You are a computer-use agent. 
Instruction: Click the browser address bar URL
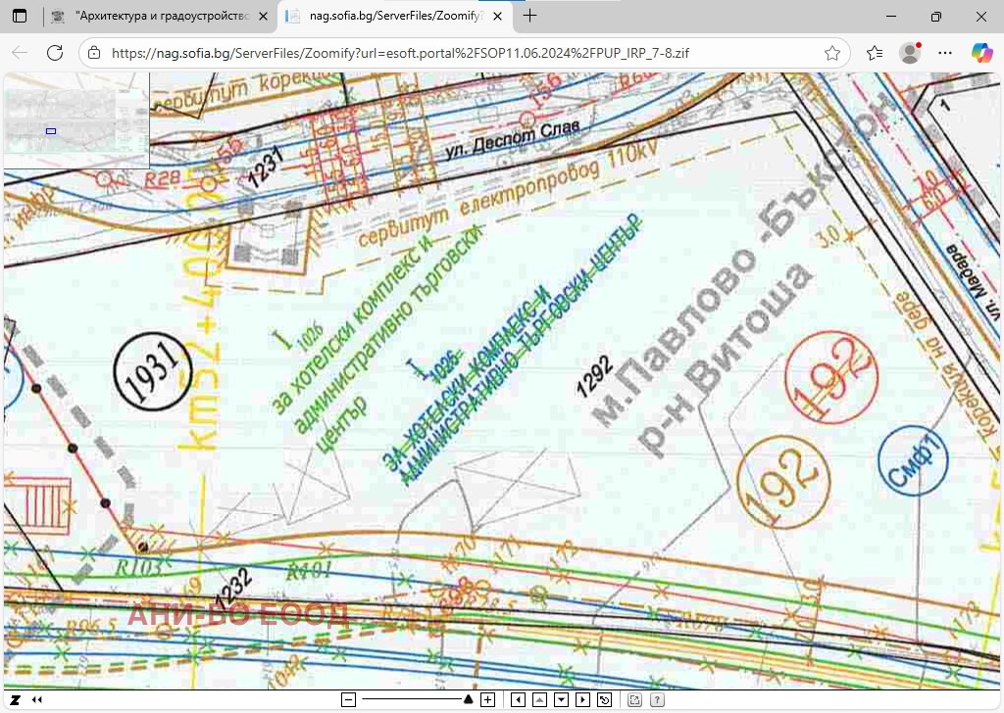pyautogui.click(x=400, y=53)
